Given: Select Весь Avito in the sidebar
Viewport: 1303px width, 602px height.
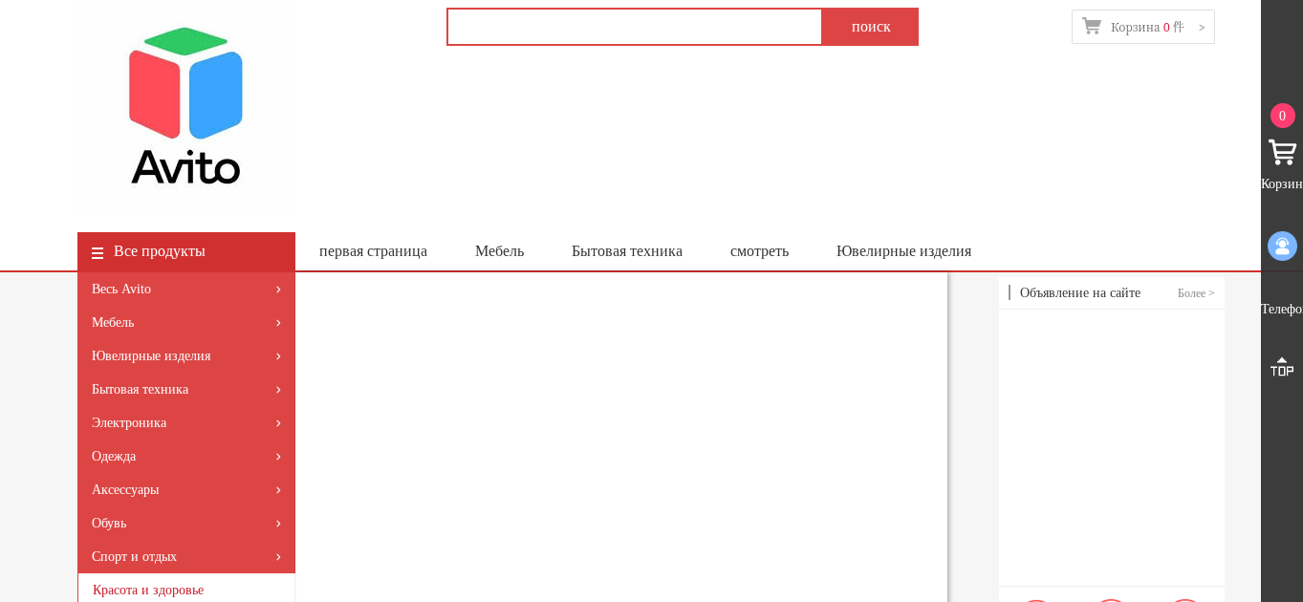Looking at the screenshot, I should (121, 289).
